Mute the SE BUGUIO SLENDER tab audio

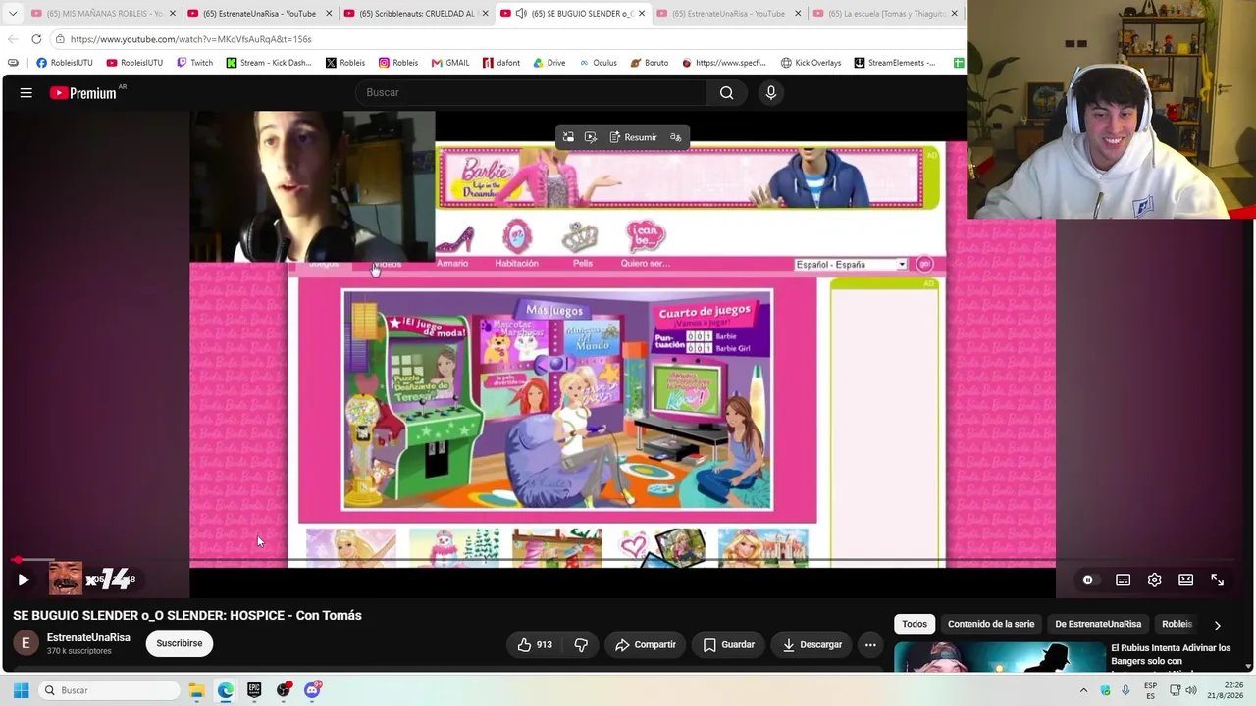(x=521, y=14)
